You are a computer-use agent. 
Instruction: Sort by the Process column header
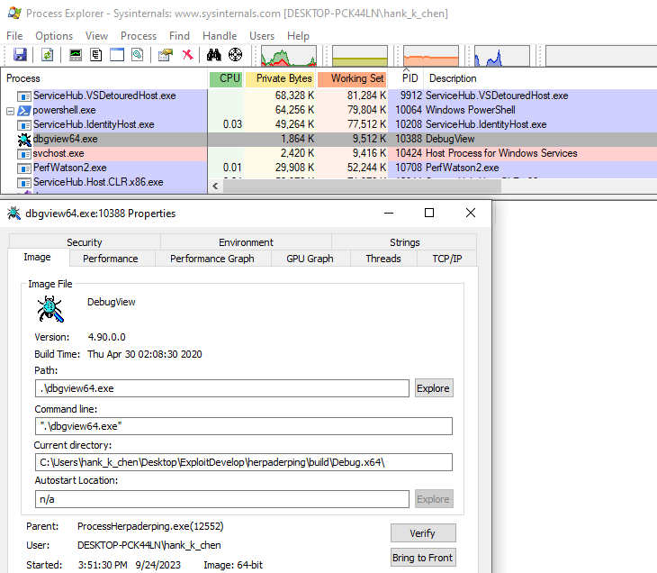point(104,78)
